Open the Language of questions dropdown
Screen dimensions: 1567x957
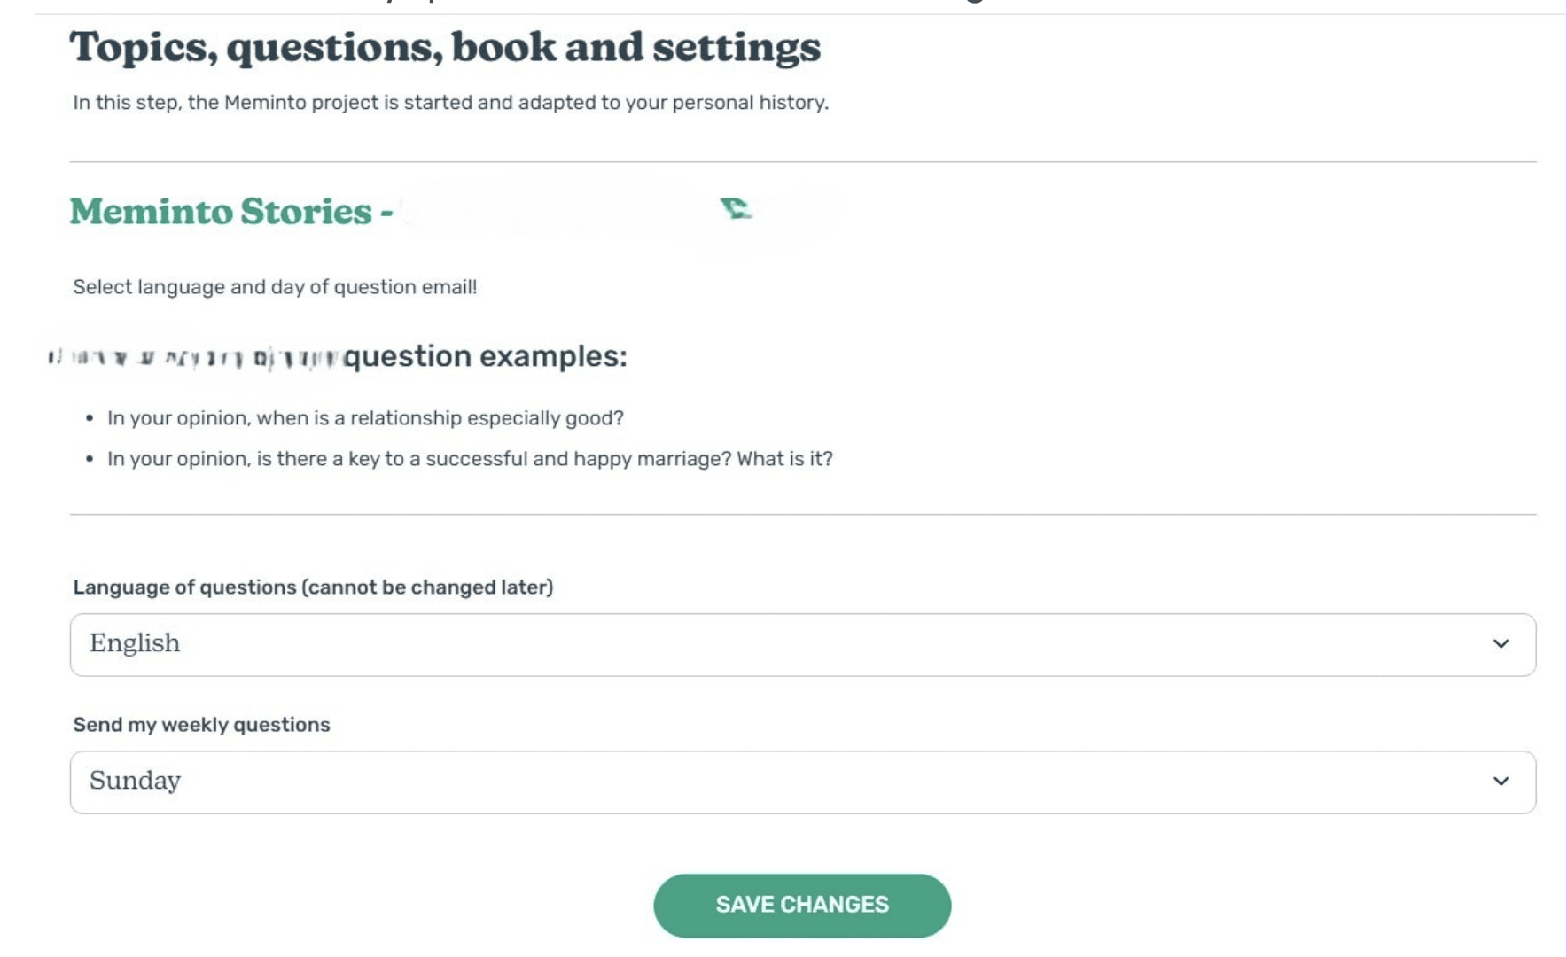click(x=802, y=644)
